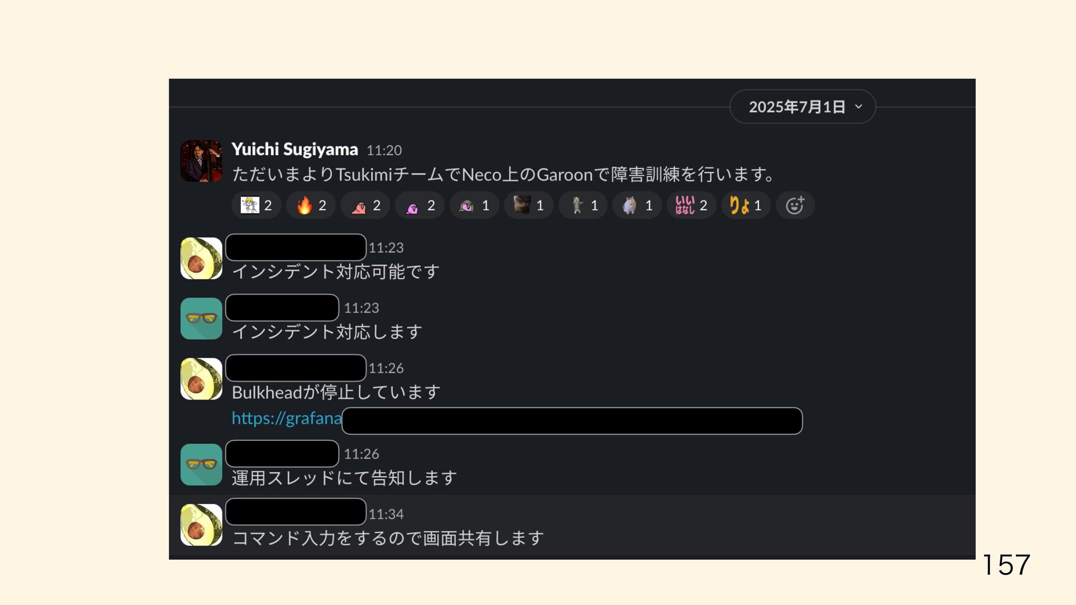Click the white fluffy cat reaction
The image size is (1076, 605).
coord(637,206)
